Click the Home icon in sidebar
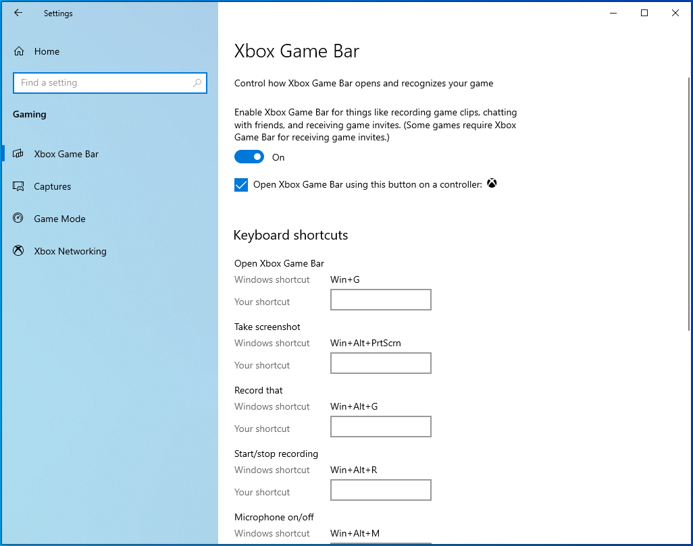 tap(19, 51)
